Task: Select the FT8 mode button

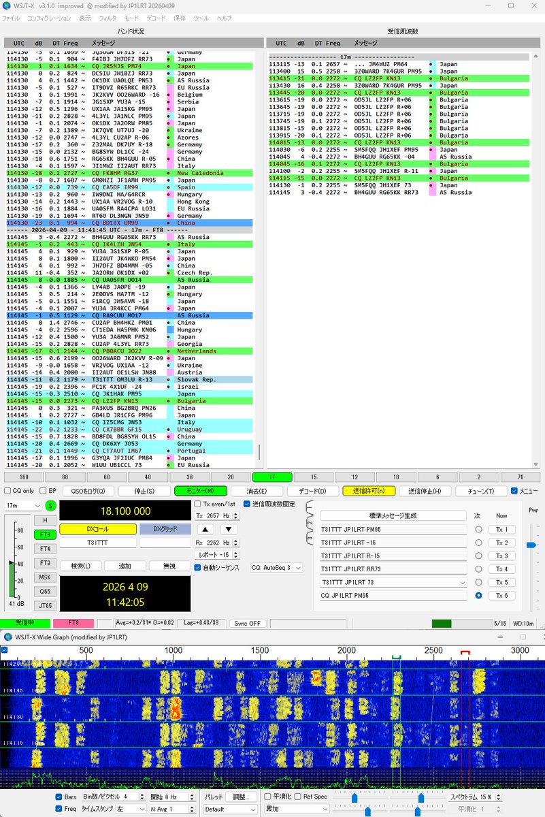Action: [x=45, y=534]
